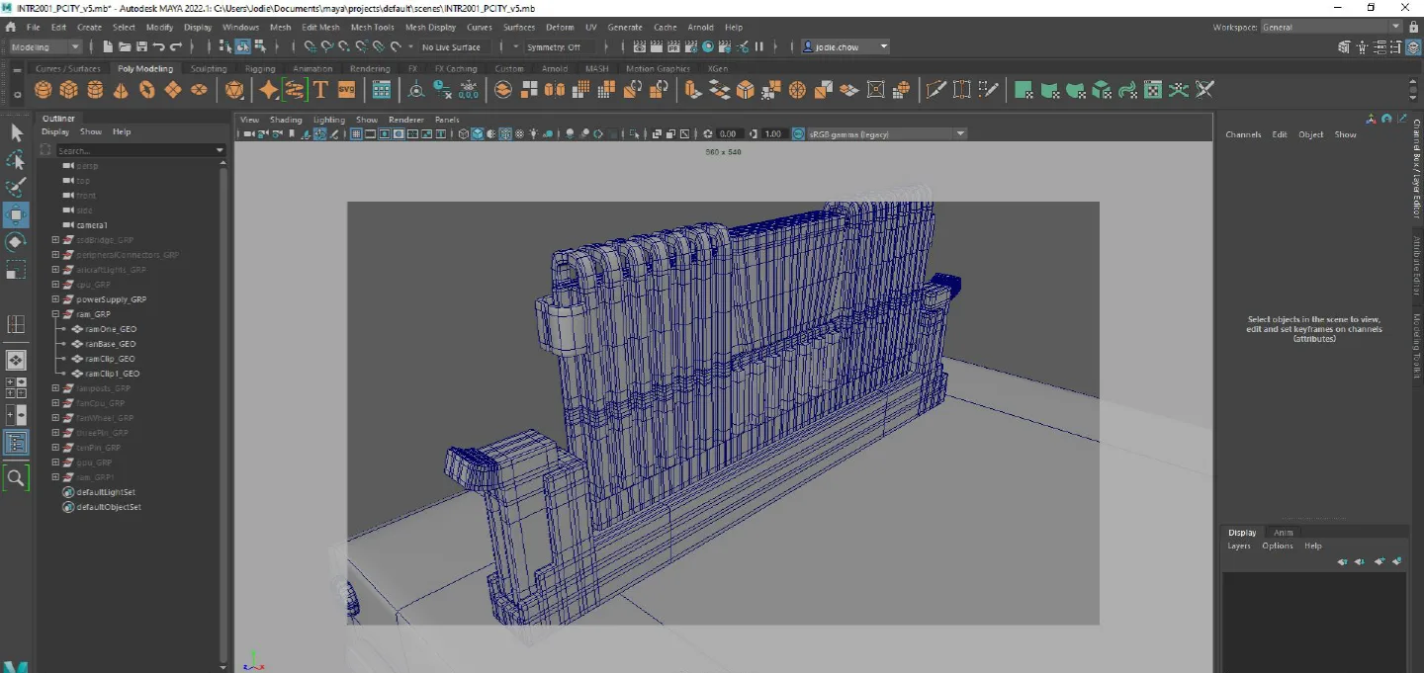Create a polygon cylinder from the shelf
This screenshot has width=1424, height=673.
pyautogui.click(x=95, y=90)
